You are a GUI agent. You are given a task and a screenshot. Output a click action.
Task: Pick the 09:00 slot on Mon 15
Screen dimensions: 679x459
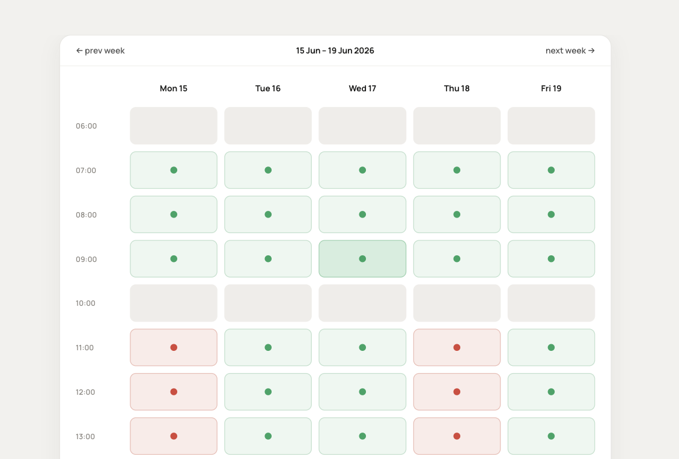tap(174, 259)
